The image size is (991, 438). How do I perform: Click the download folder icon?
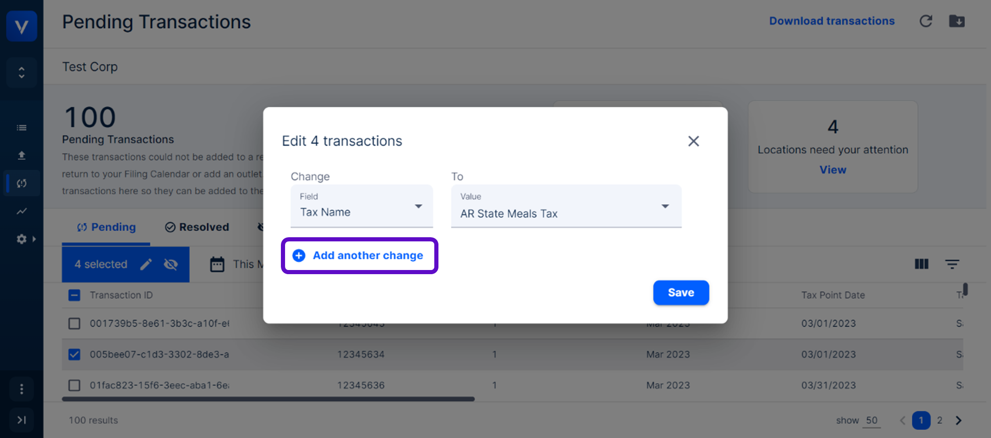956,21
